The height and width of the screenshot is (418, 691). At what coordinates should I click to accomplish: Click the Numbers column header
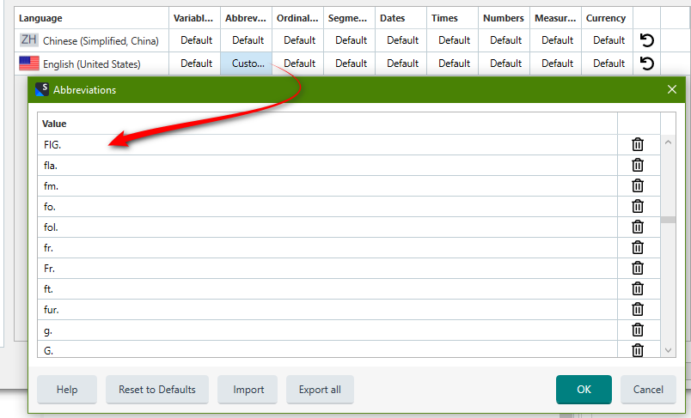click(x=504, y=18)
